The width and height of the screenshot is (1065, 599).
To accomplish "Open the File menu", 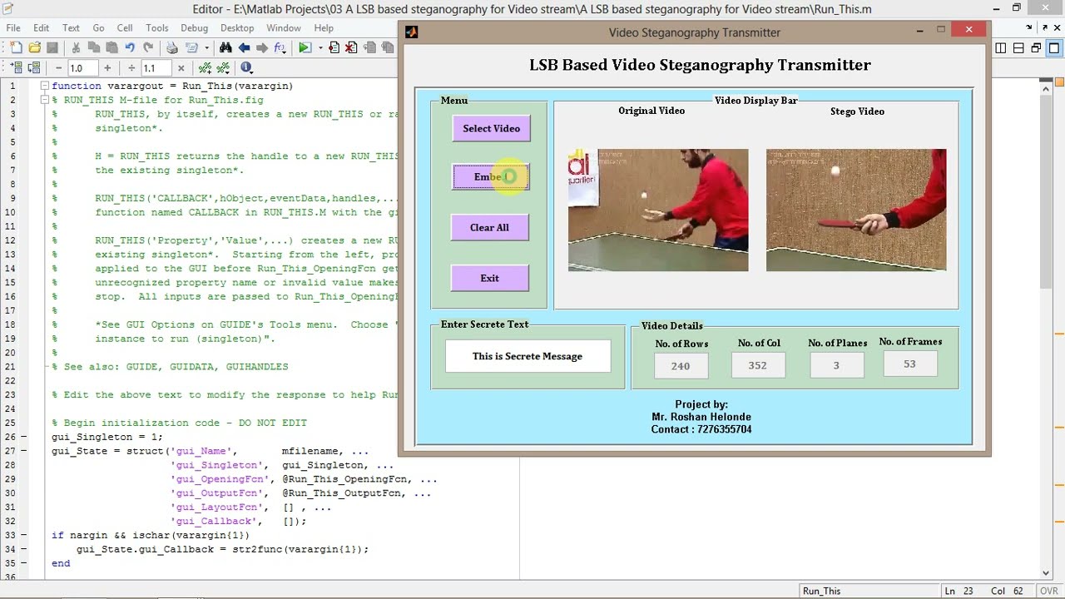I will [x=13, y=27].
